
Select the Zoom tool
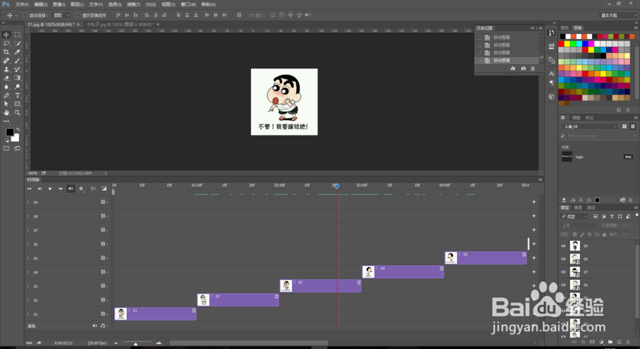17,112
